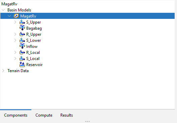Viewport: 177px width, 123px height.
Task: Select the S_Upper label
Action: coord(33,22)
